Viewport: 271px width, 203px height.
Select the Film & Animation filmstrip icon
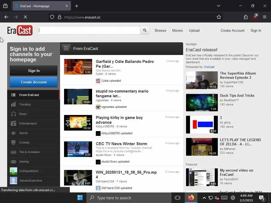13,152
